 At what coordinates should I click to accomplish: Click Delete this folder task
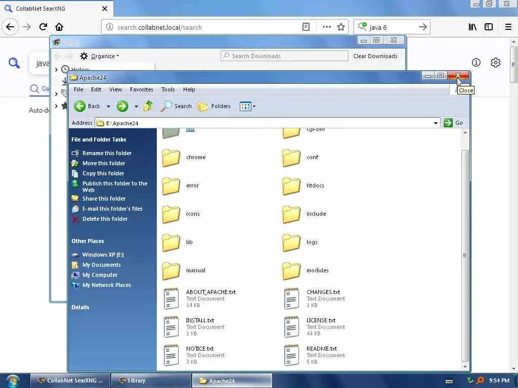pyautogui.click(x=105, y=219)
